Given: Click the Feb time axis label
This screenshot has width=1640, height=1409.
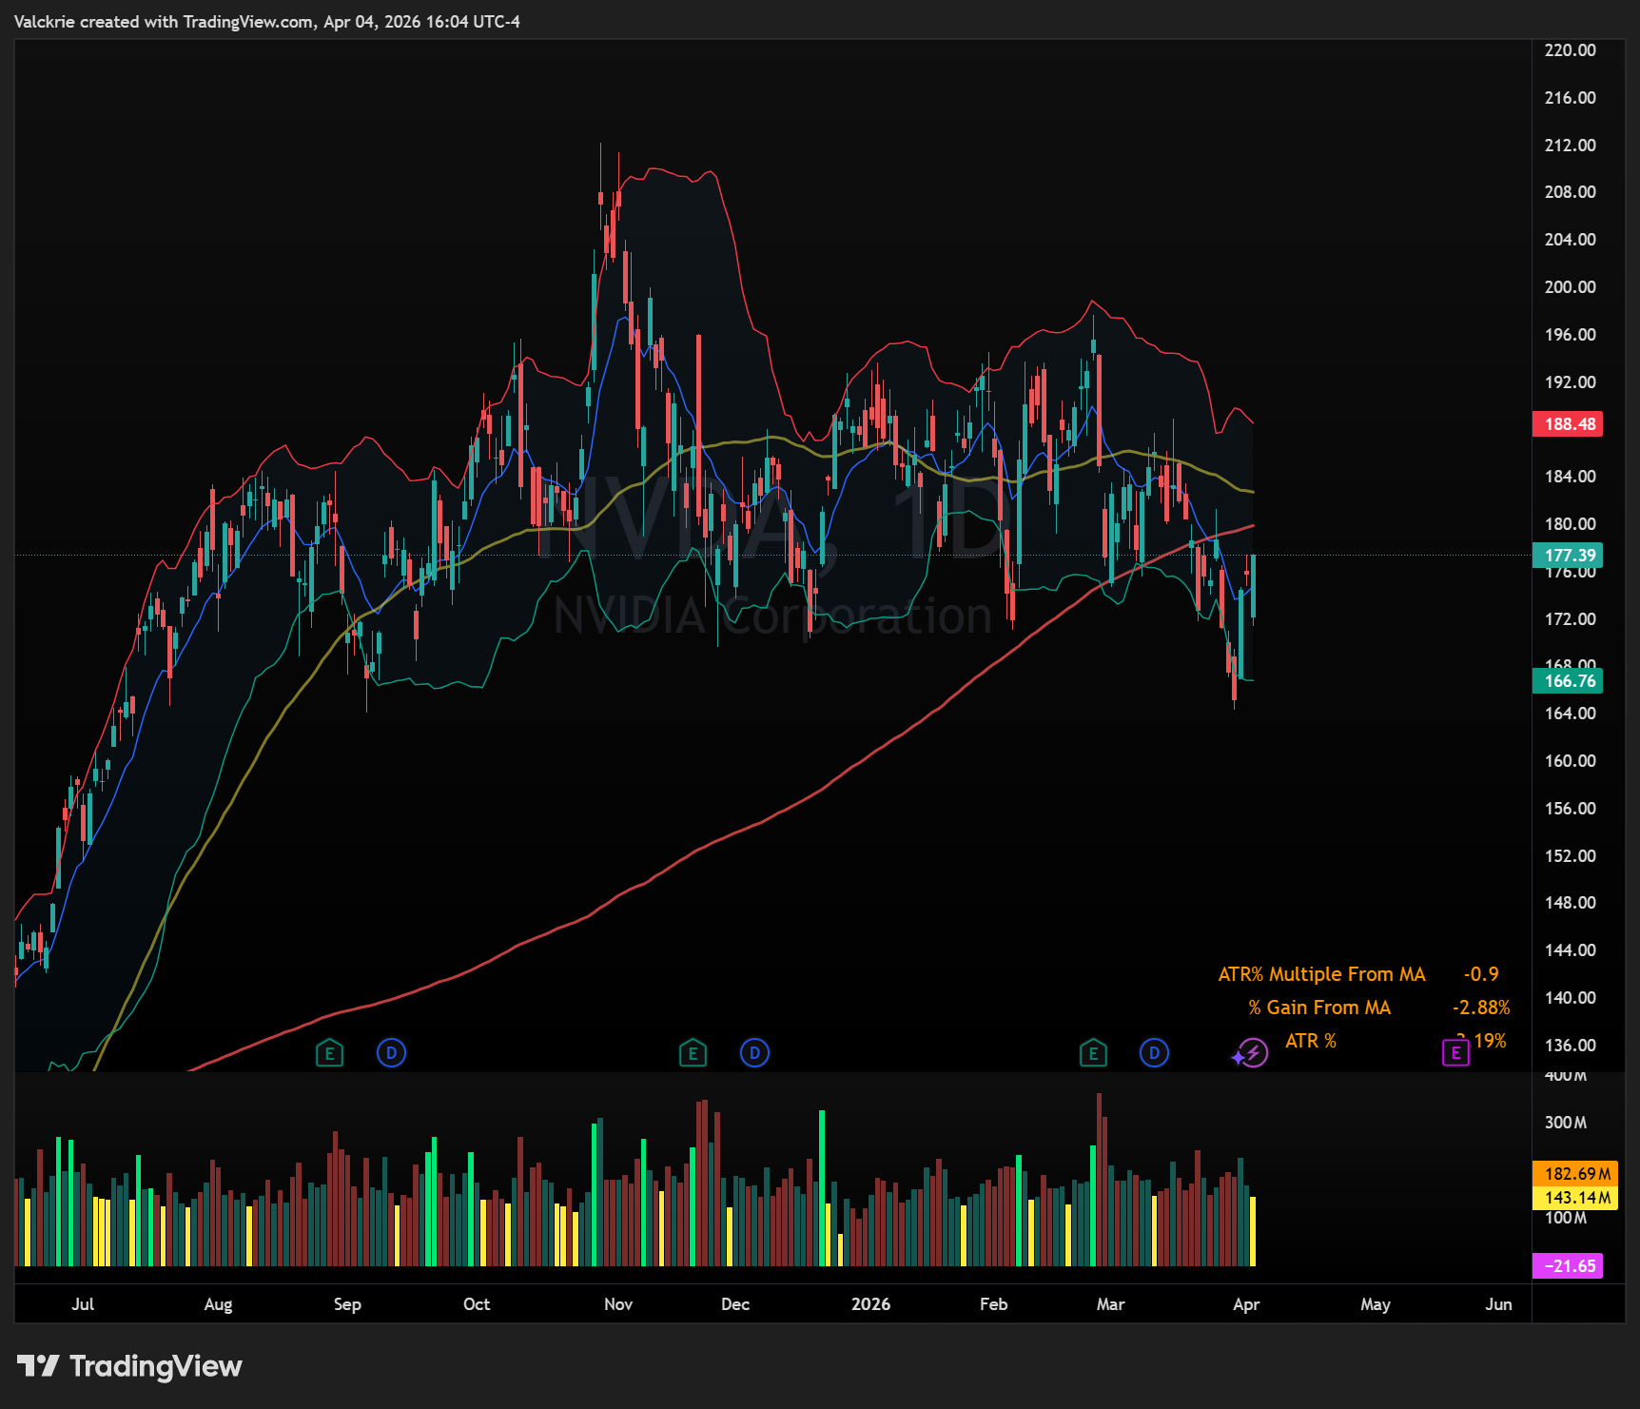Looking at the screenshot, I should click(993, 1304).
